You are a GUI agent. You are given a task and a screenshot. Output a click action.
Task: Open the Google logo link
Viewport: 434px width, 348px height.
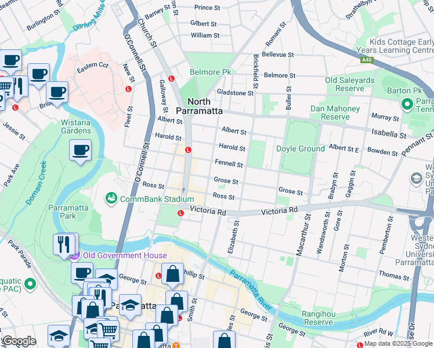click(x=19, y=341)
